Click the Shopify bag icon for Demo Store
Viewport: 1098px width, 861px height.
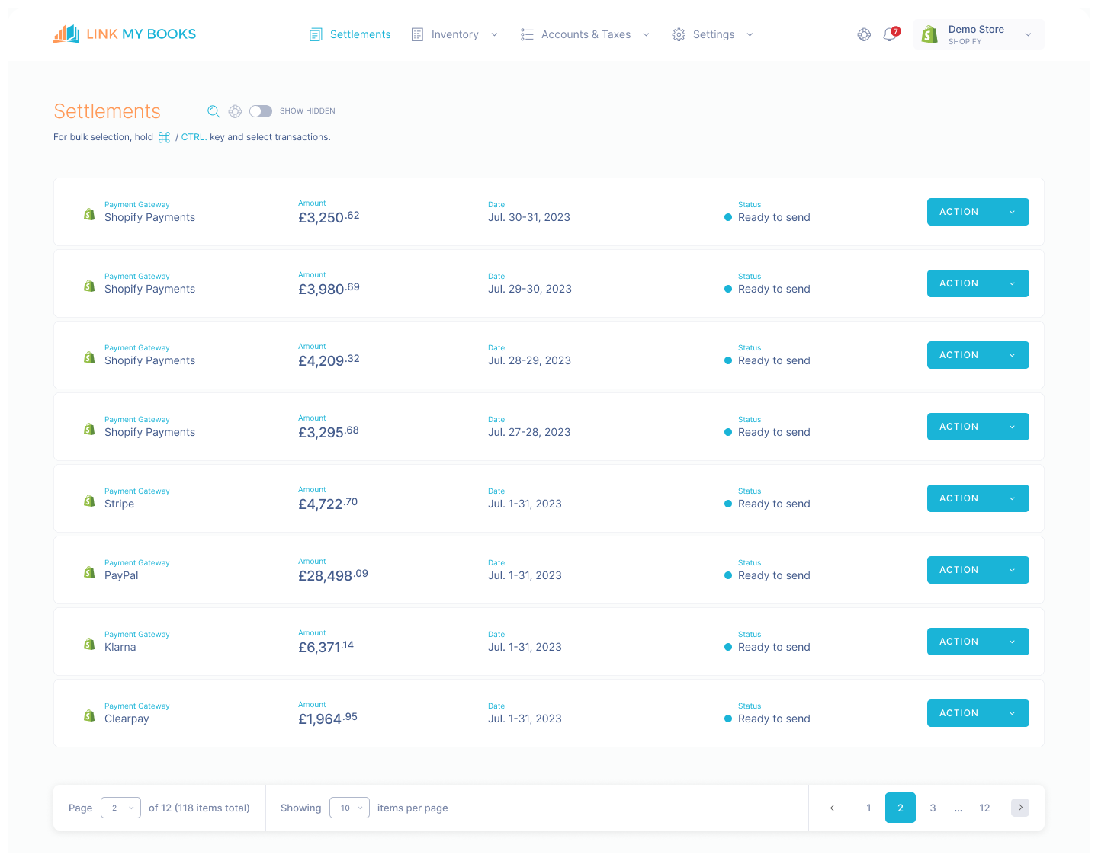[x=929, y=34]
